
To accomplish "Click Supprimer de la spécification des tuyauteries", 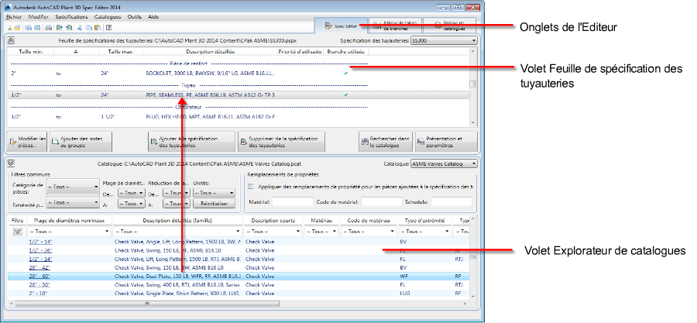I will [281, 142].
